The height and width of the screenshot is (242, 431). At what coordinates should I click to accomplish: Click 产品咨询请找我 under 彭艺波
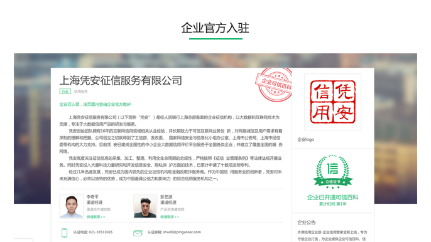click(172, 209)
